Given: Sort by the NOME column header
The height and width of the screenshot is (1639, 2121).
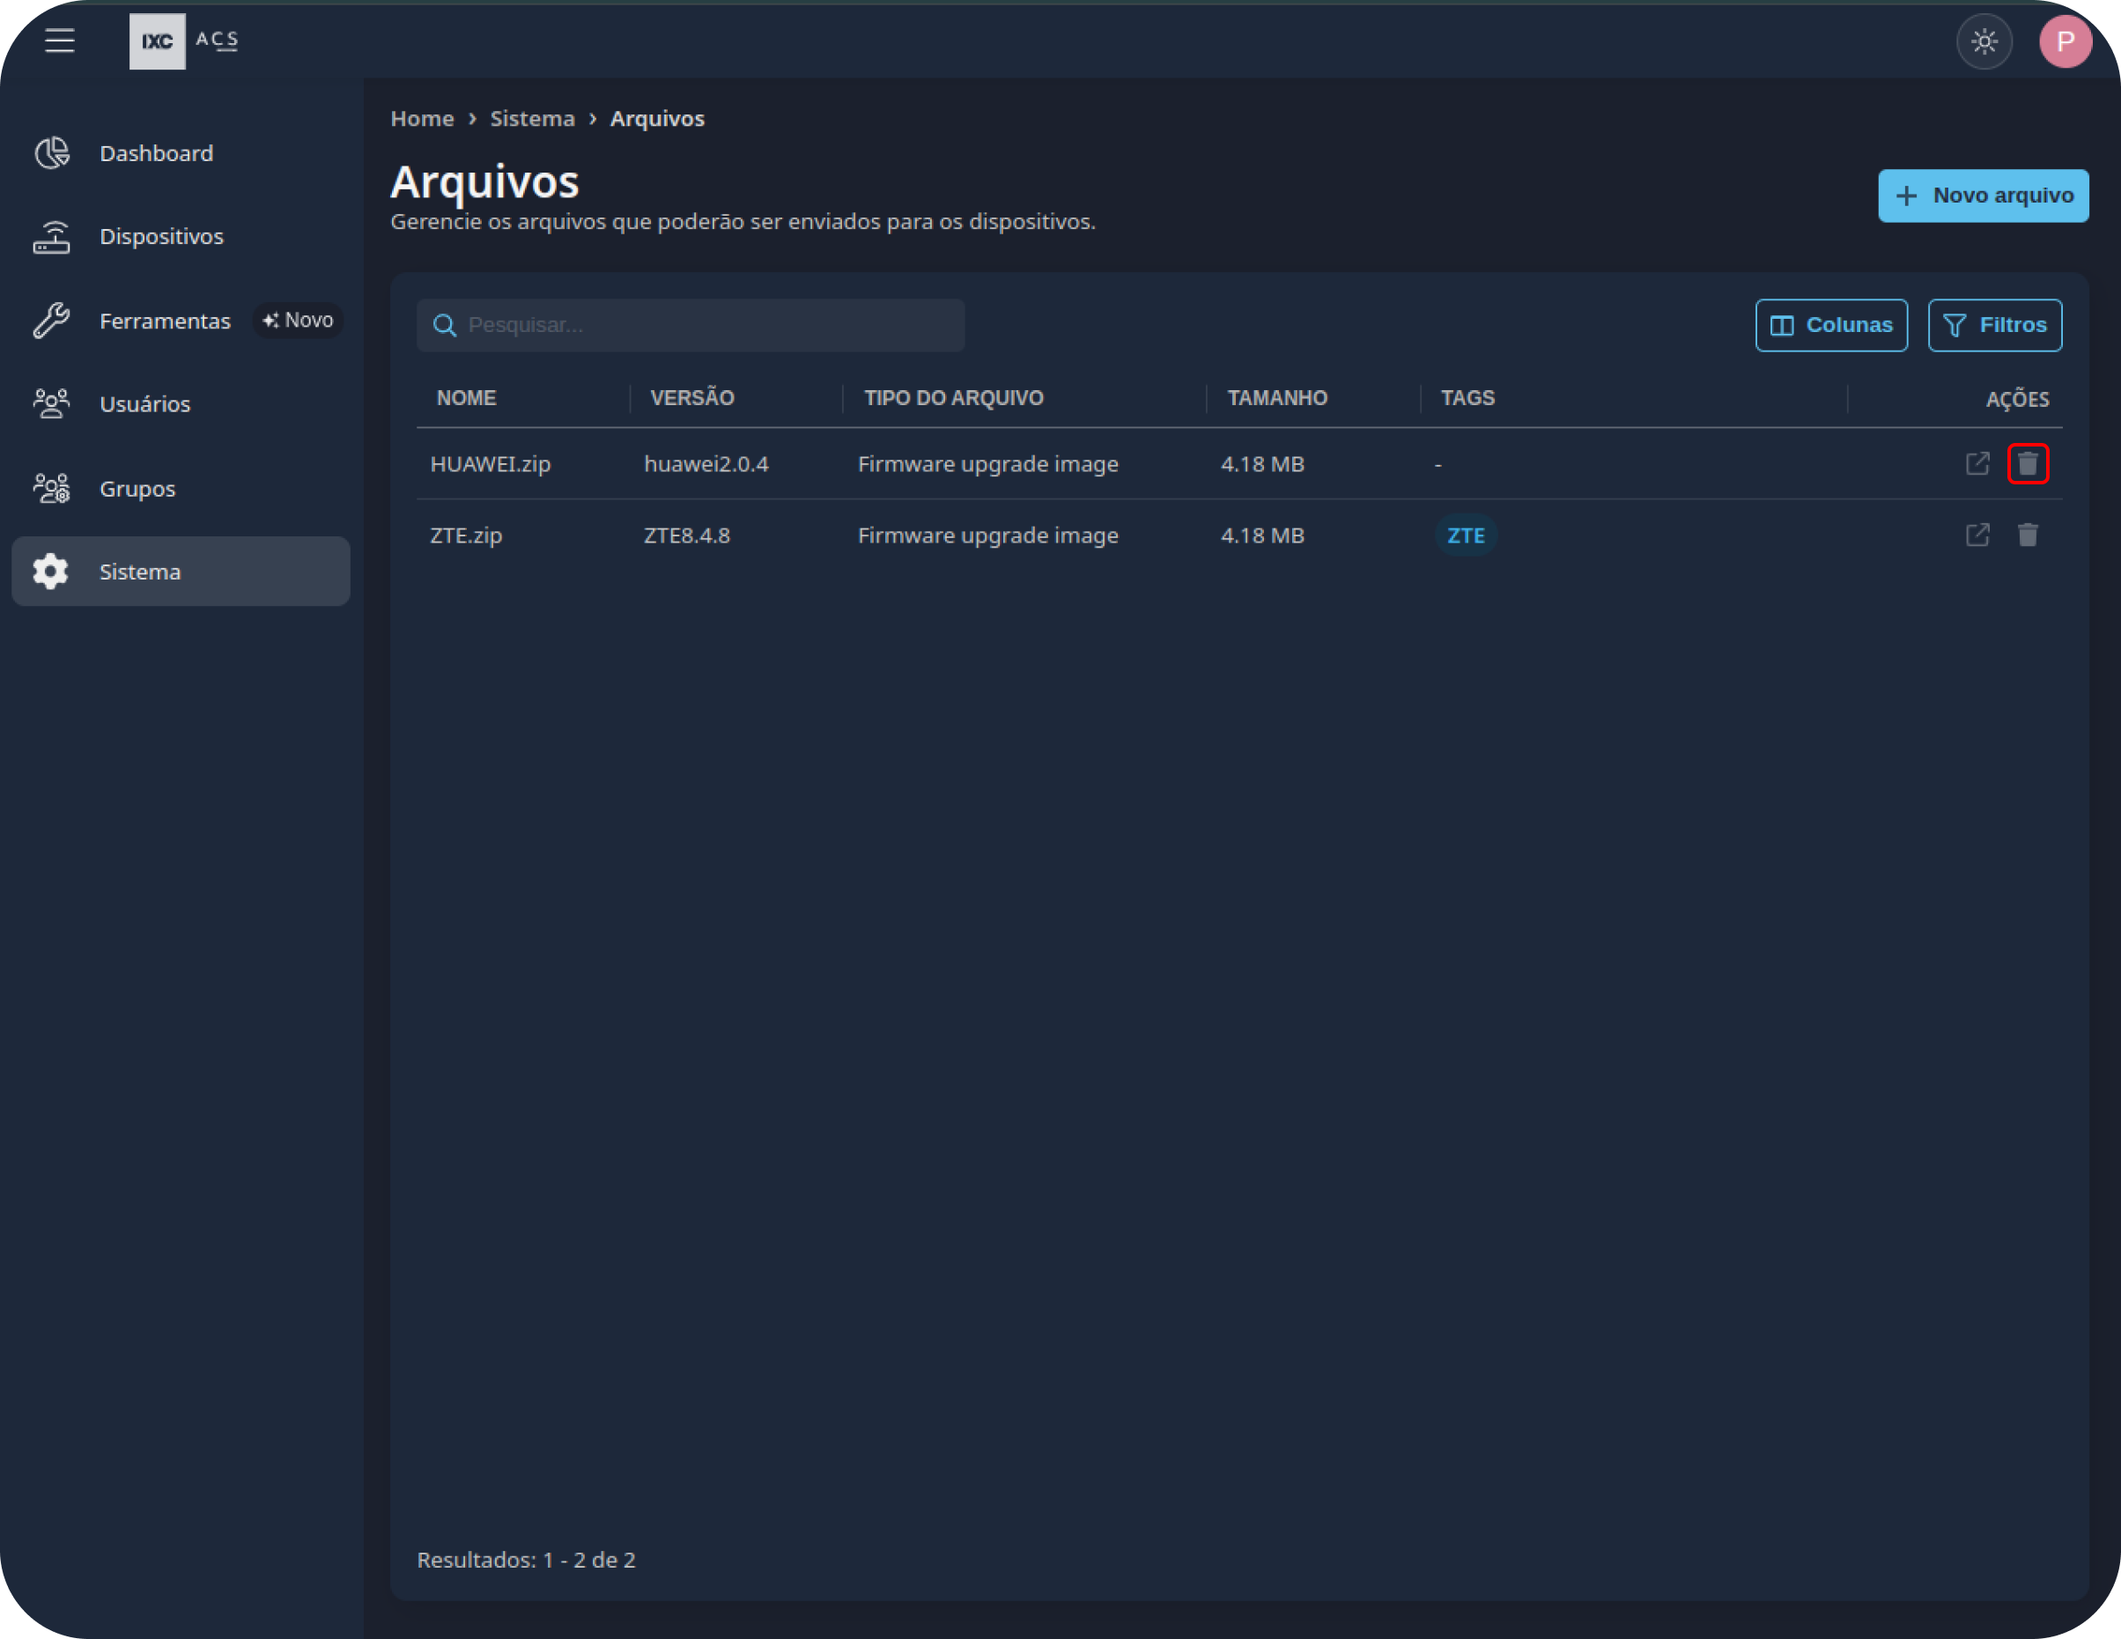Looking at the screenshot, I should click(466, 398).
